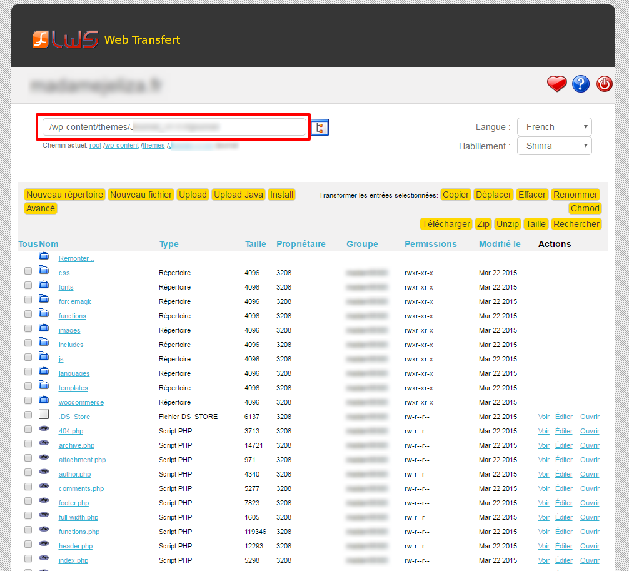Click the Upload button
The width and height of the screenshot is (629, 571).
(x=193, y=195)
